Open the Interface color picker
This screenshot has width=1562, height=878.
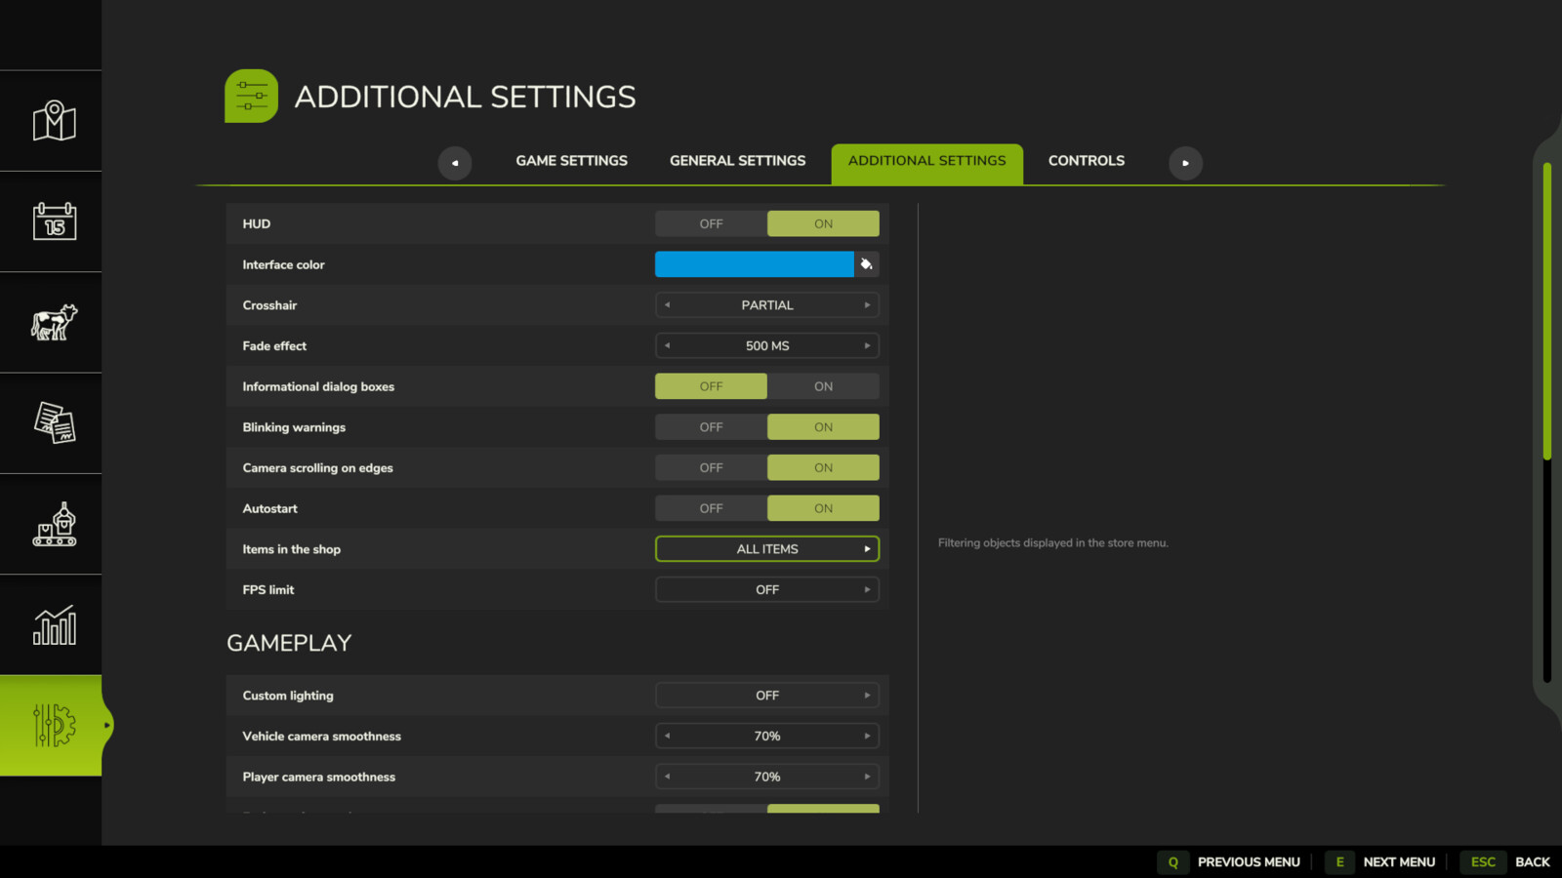coord(867,263)
